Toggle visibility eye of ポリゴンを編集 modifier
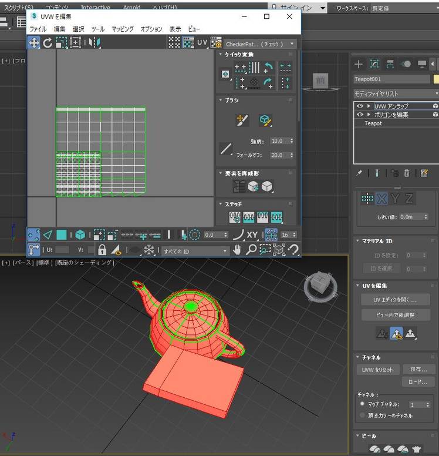The width and height of the screenshot is (439, 456). click(360, 115)
